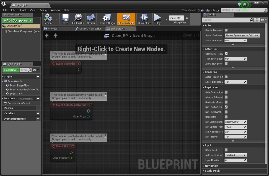Open the Static Mesh Actor parent class link
This screenshot has width=269, height=176.
[x=208, y=10]
